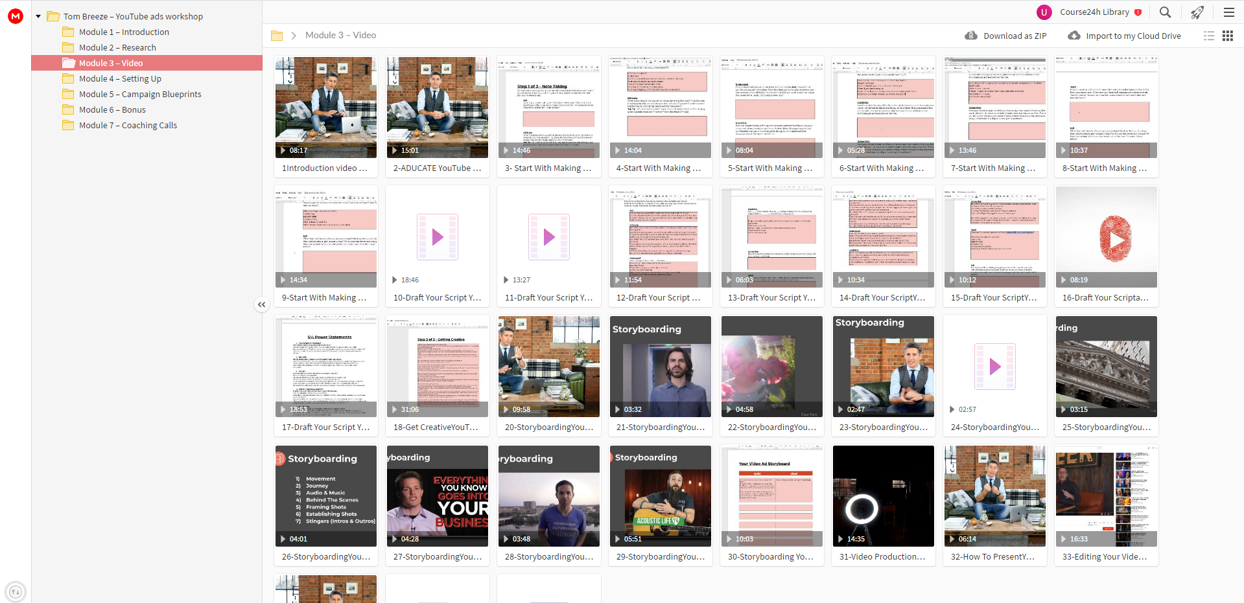The image size is (1244, 603).
Task: Click the user avatar U icon
Action: click(1044, 12)
